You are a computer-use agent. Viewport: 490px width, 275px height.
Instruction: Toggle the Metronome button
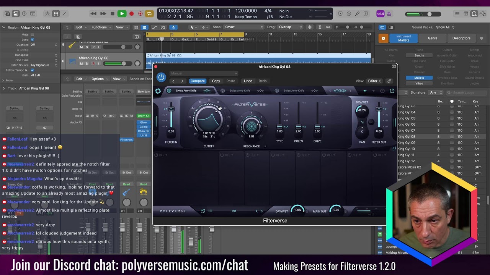tap(389, 14)
